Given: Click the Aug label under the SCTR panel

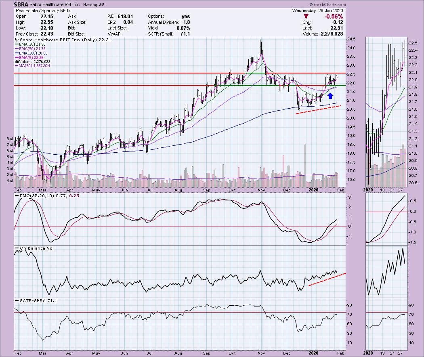Looking at the screenshot, I should point(178,353).
